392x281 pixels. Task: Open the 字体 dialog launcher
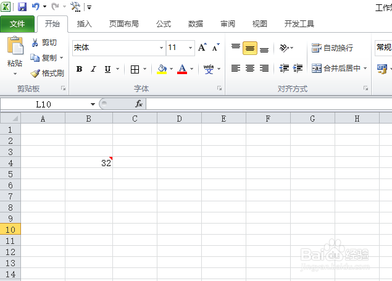point(219,88)
